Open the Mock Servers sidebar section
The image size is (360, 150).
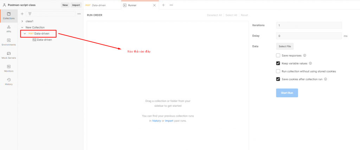coord(9,56)
